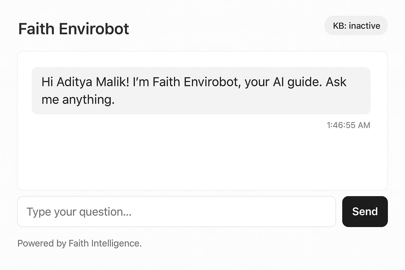Click the 1:46:55 AM timestamp
Screen dimensions: 405x270
coord(348,125)
